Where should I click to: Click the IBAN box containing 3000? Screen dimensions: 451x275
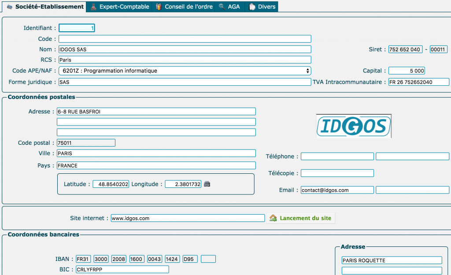pos(101,259)
